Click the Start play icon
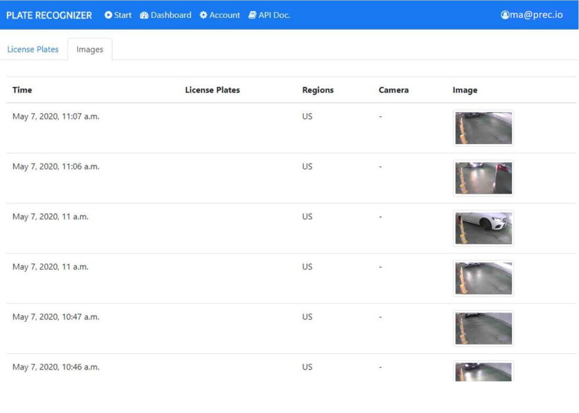Image resolution: width=579 pixels, height=413 pixels. tap(108, 15)
